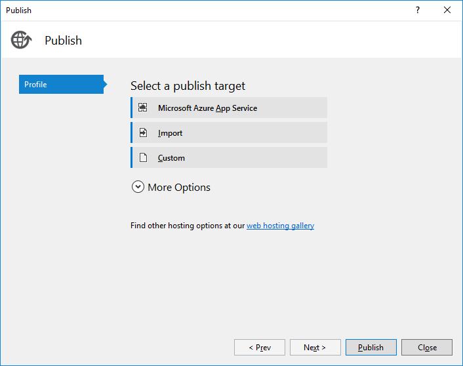Click the globe Publish icon in header
463x366 pixels.
(x=21, y=40)
